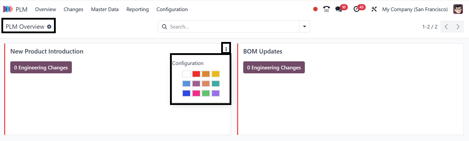The width and height of the screenshot is (469, 141).
Task: Click the PLM app logo icon
Action: (8, 9)
